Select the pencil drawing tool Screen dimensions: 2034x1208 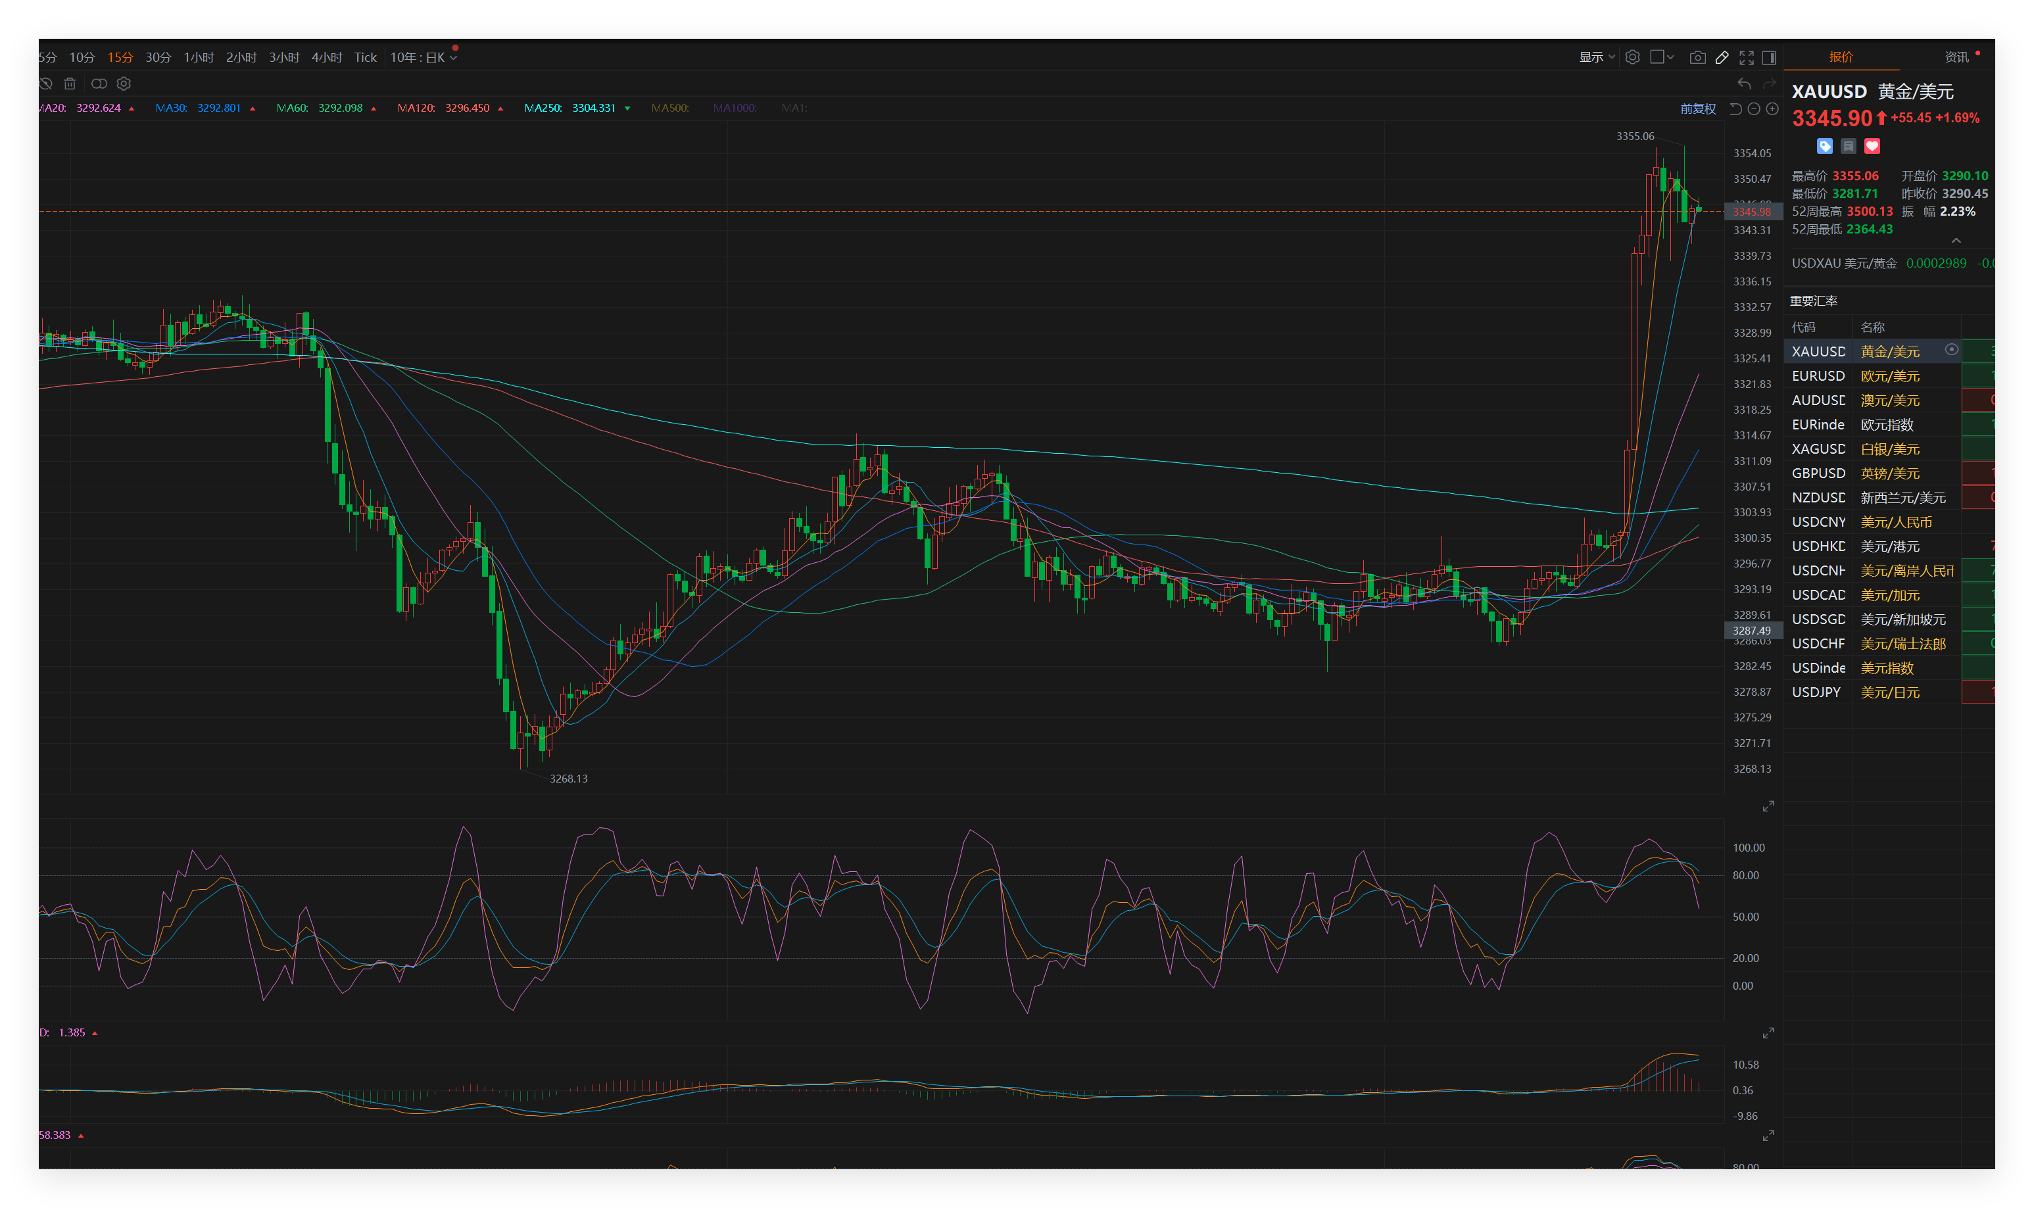point(1722,57)
